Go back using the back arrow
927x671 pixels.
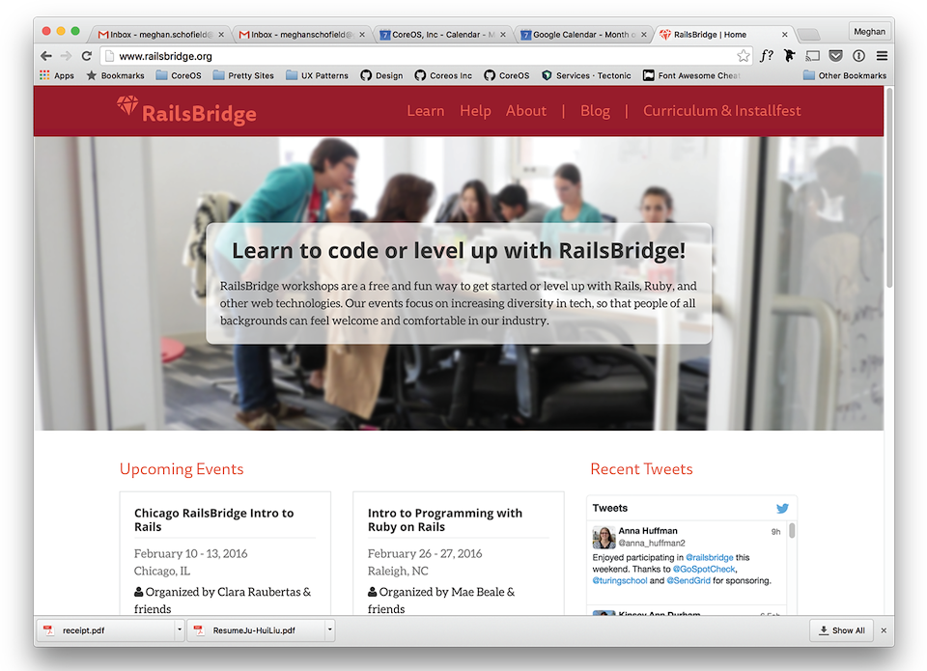45,56
